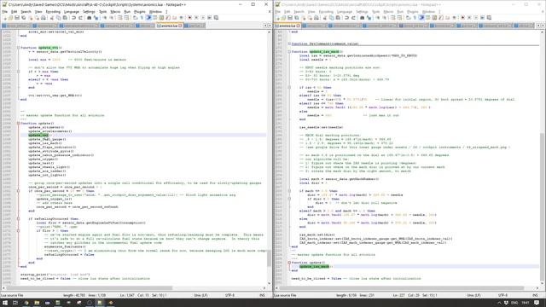This screenshot has height=307, width=546.
Task: Collapse function update() fold marker in left editor
Action: pos(19,123)
